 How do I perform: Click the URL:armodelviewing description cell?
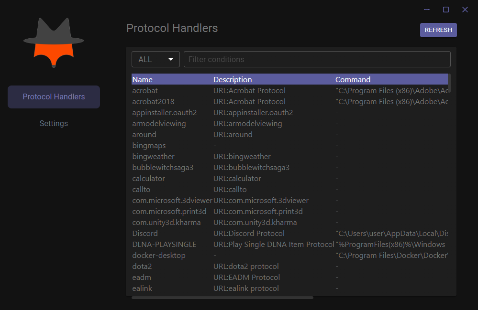[x=248, y=124]
